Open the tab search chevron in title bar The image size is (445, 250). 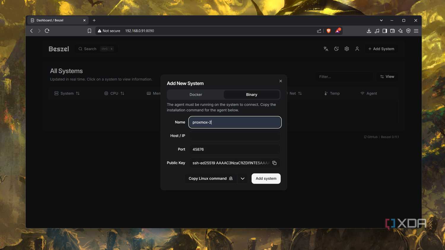[381, 20]
